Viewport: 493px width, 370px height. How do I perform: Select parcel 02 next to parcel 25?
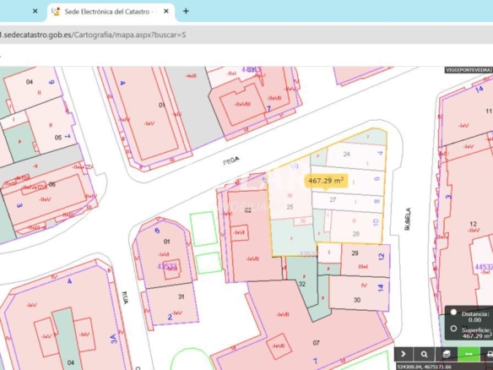[x=248, y=210]
